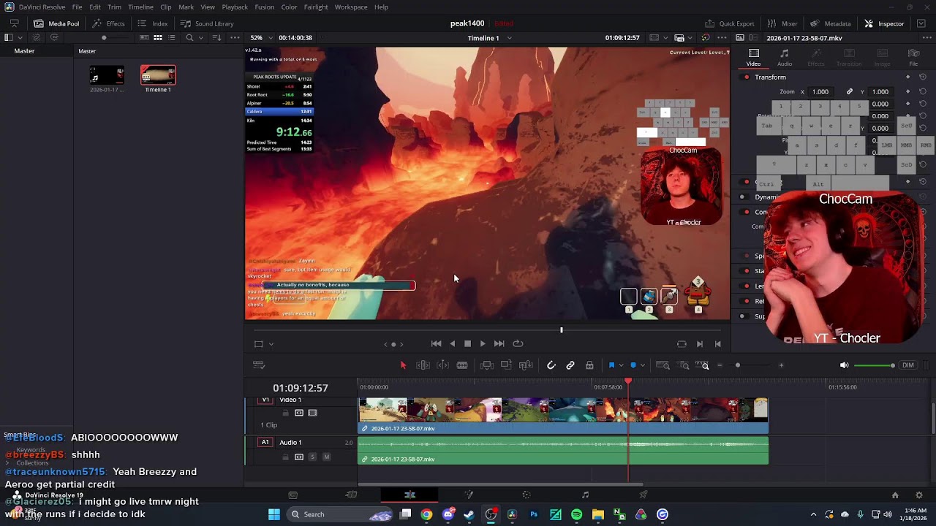Go to first frame of timeline
Image resolution: width=936 pixels, height=526 pixels.
436,344
